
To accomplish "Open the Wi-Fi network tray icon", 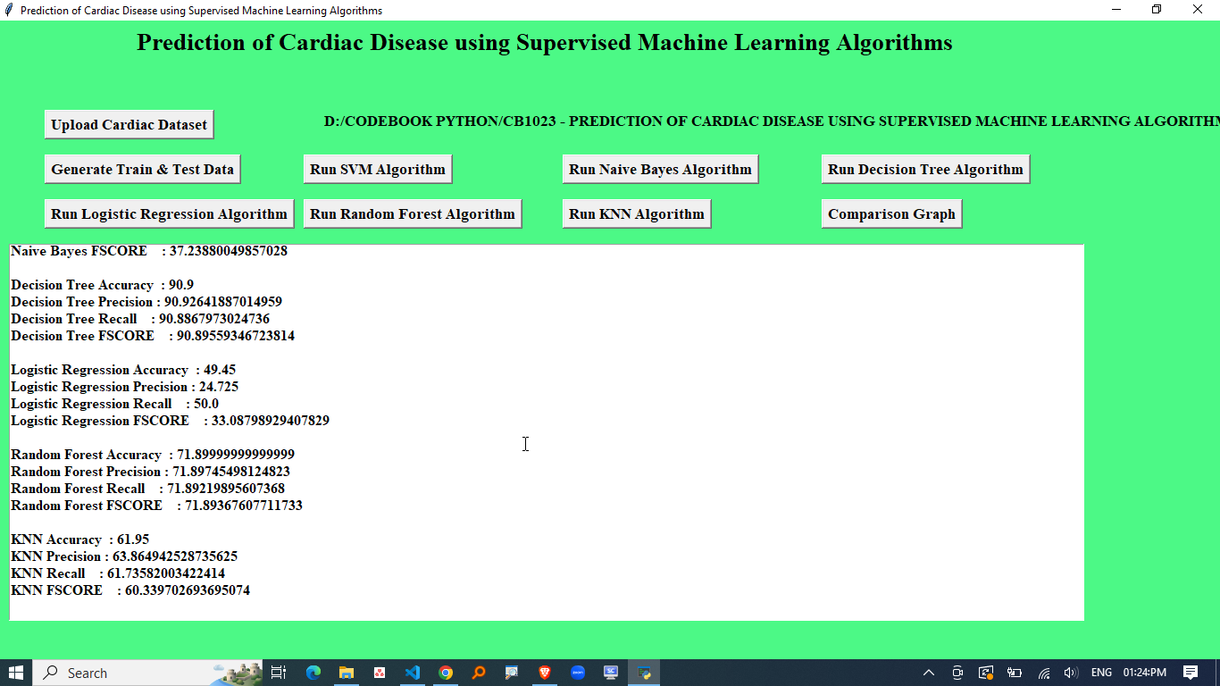I will pyautogui.click(x=1043, y=673).
